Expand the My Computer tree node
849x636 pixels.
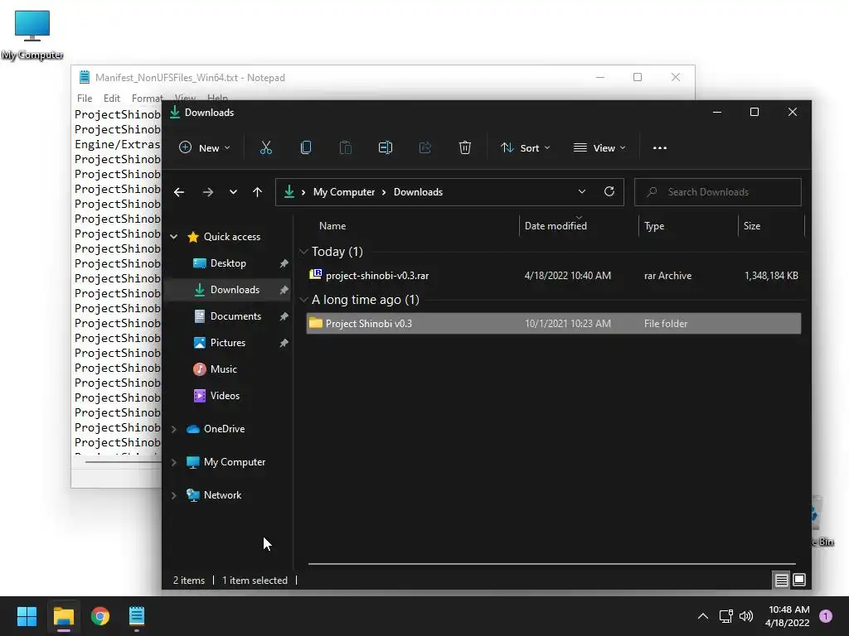[x=174, y=462]
